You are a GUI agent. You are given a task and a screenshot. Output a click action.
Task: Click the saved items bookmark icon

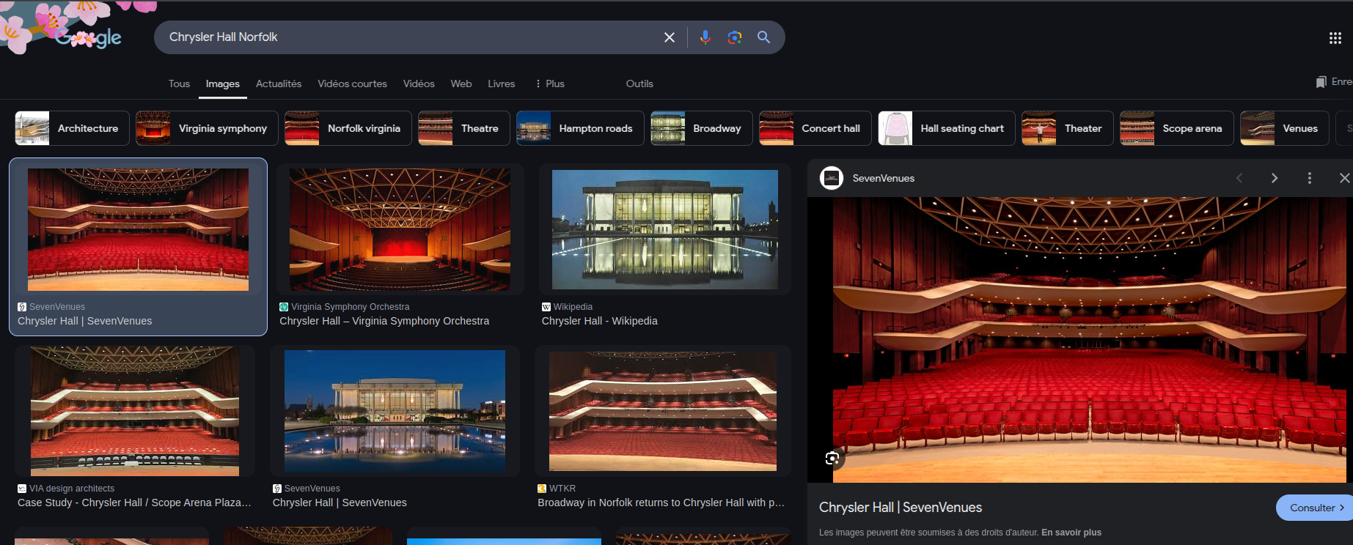click(1321, 82)
